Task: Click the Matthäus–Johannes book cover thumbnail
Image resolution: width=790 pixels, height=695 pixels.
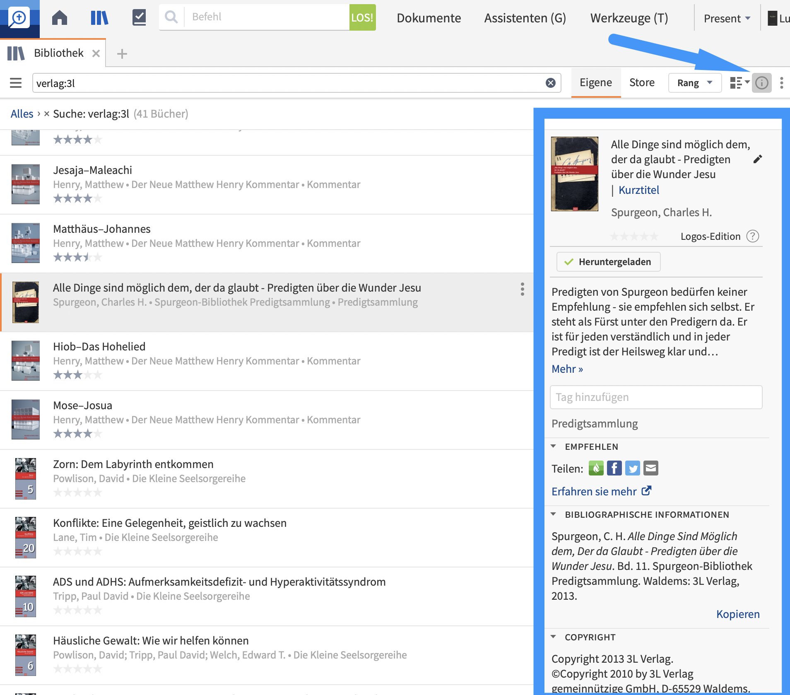Action: coord(26,243)
